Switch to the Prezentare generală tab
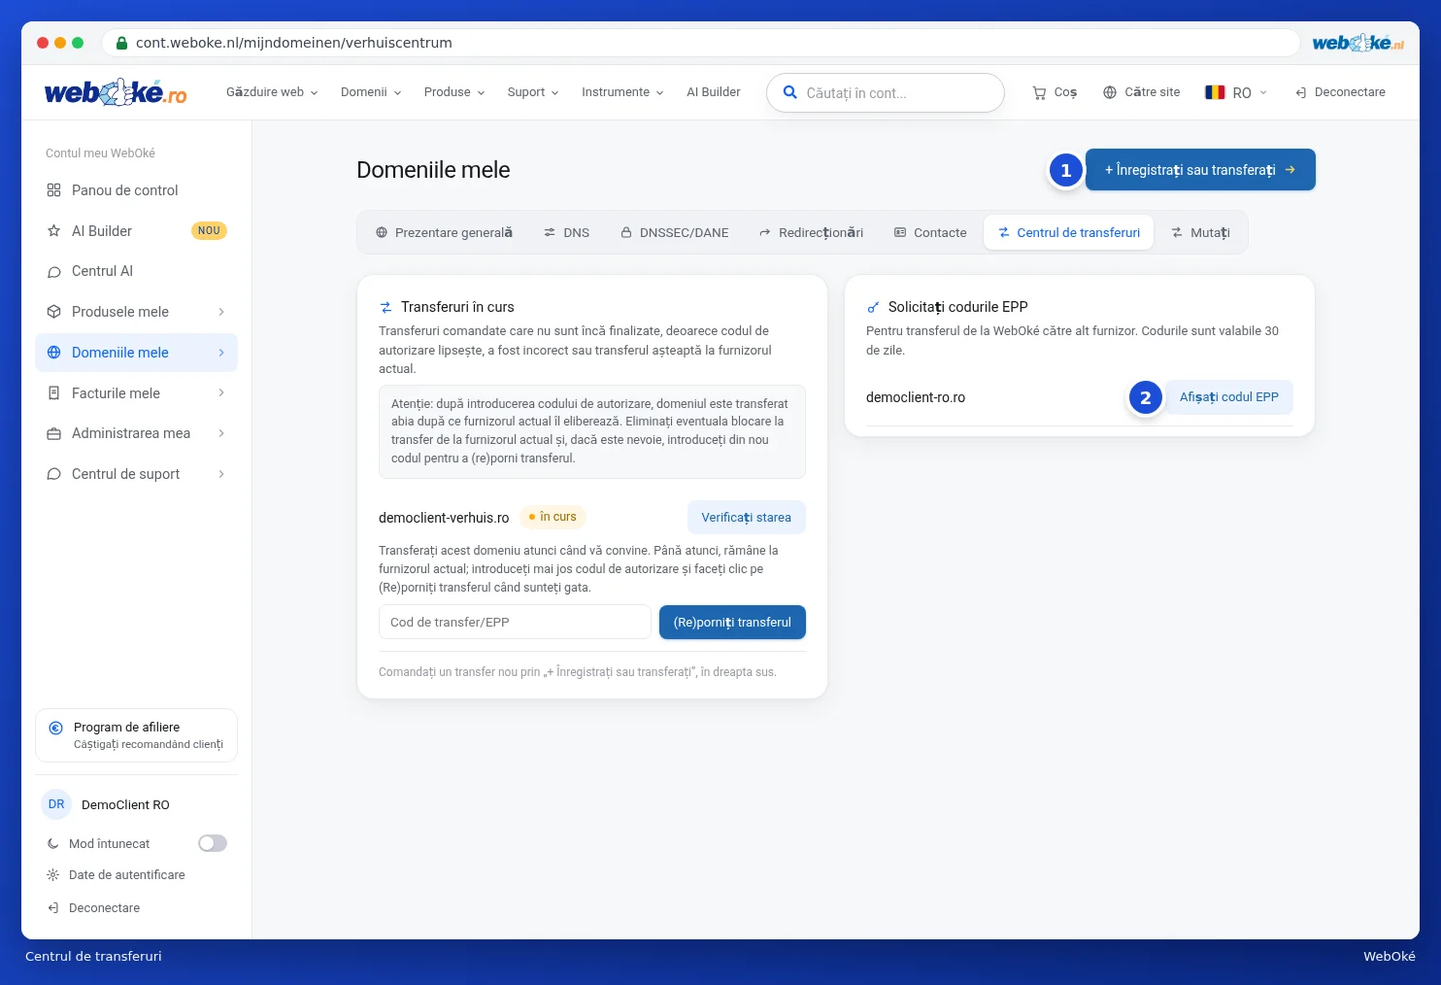Viewport: 1441px width, 985px height. click(444, 233)
